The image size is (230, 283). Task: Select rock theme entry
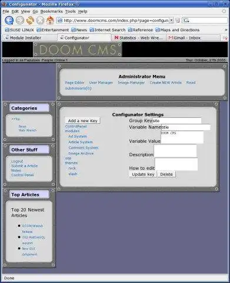pyautogui.click(x=72, y=168)
